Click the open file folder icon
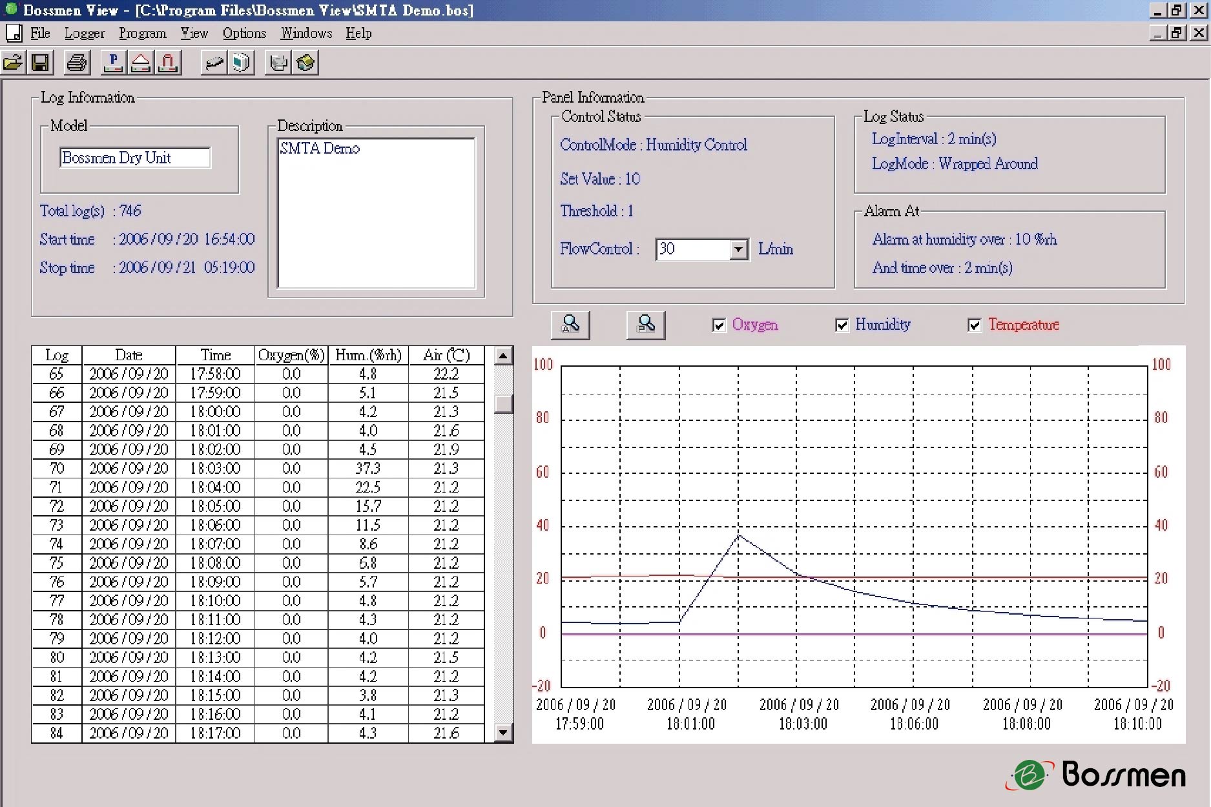Viewport: 1211px width, 807px height. (x=14, y=63)
